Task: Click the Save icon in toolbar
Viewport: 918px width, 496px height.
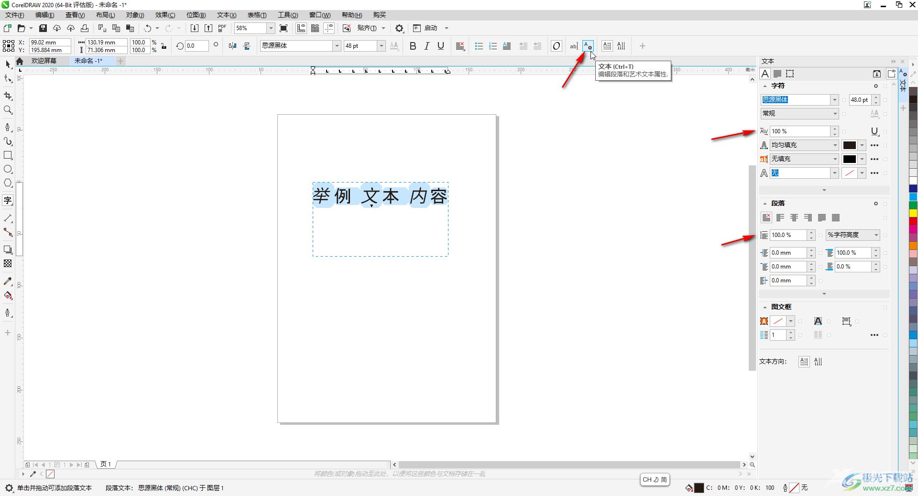Action: click(x=43, y=28)
